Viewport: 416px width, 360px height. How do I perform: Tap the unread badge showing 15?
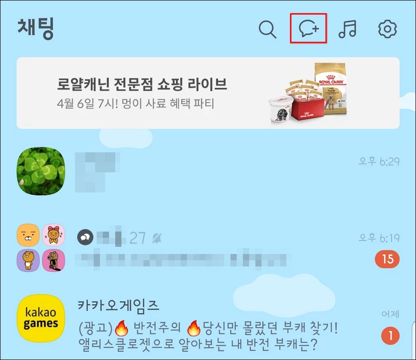387,259
